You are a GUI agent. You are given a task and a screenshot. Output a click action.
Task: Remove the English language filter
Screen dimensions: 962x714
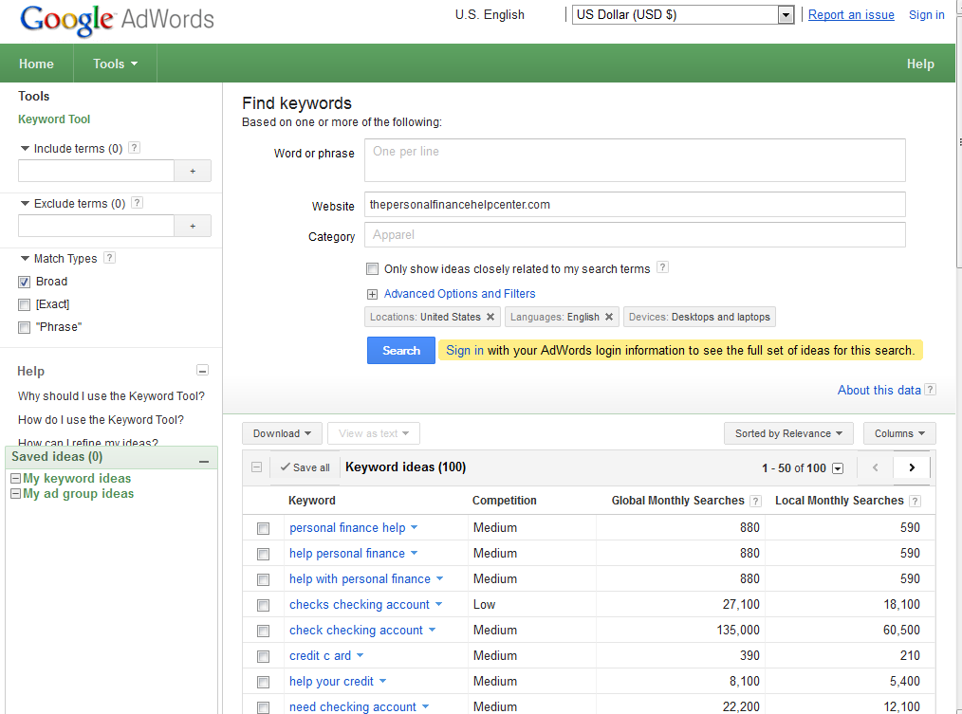[609, 317]
